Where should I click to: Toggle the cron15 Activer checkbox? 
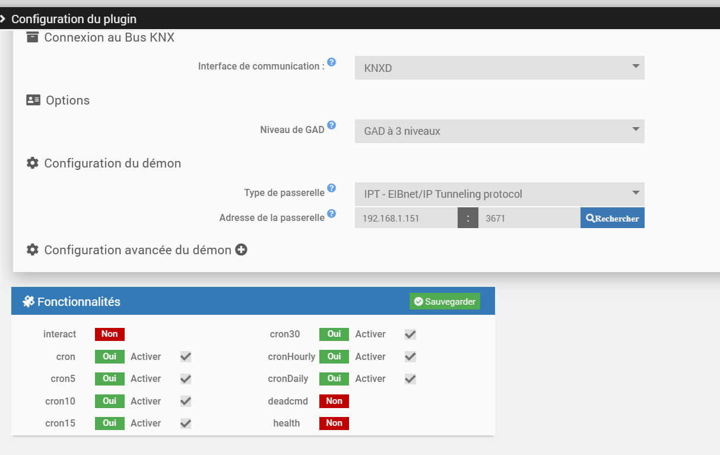(x=186, y=424)
